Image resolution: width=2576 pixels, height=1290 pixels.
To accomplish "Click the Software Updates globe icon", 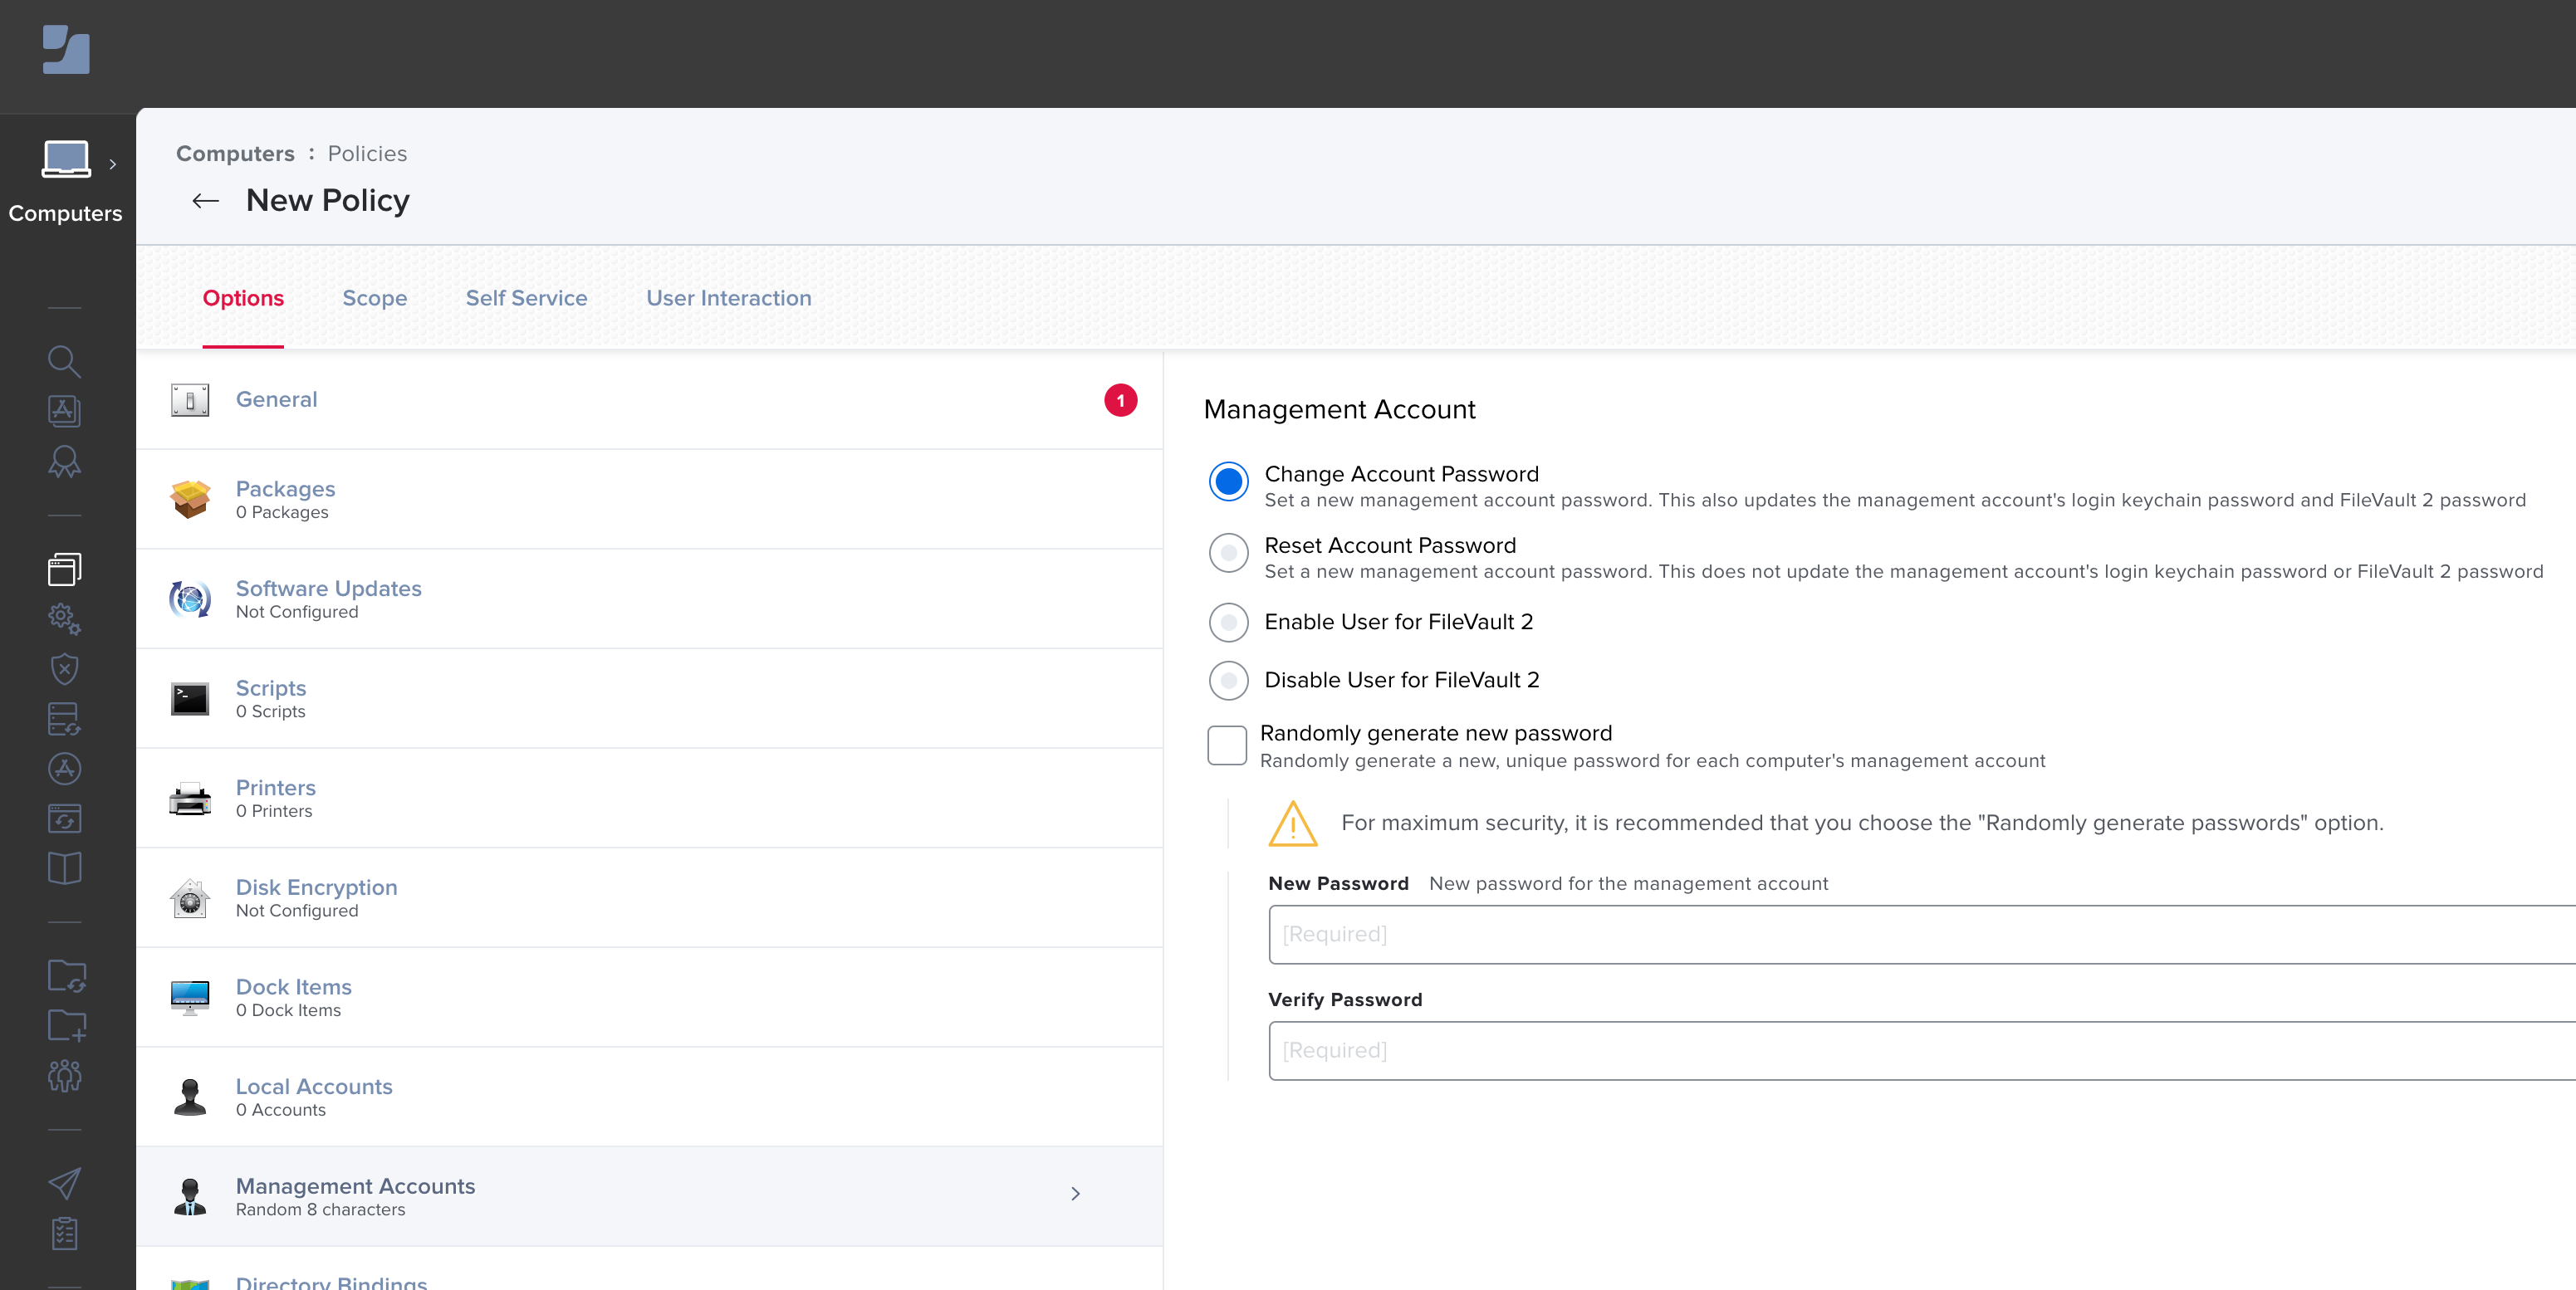I will [190, 599].
